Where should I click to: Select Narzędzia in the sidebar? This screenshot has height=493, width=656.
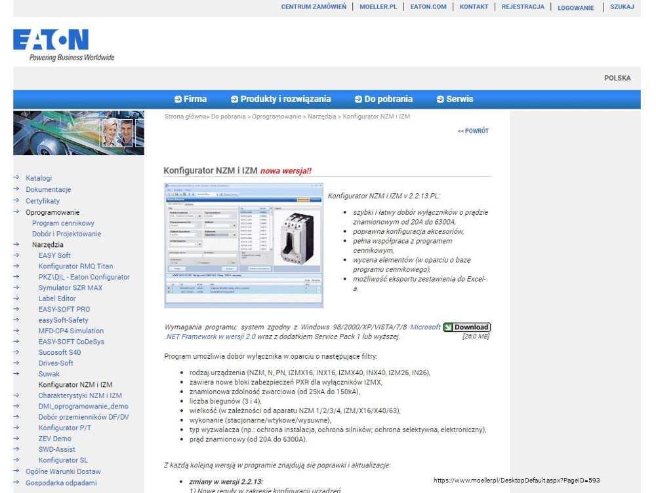click(48, 245)
